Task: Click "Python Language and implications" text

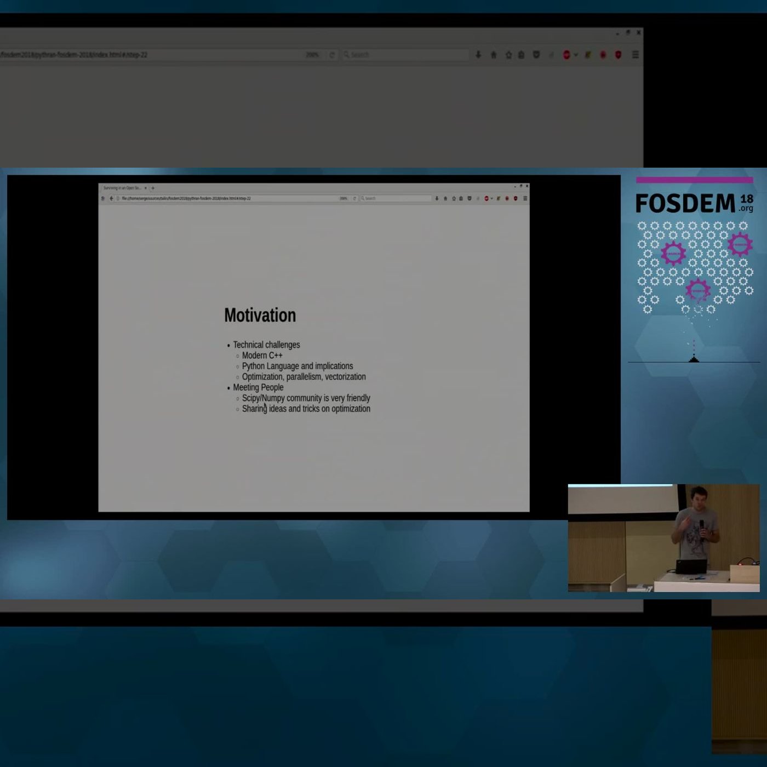Action: [297, 366]
